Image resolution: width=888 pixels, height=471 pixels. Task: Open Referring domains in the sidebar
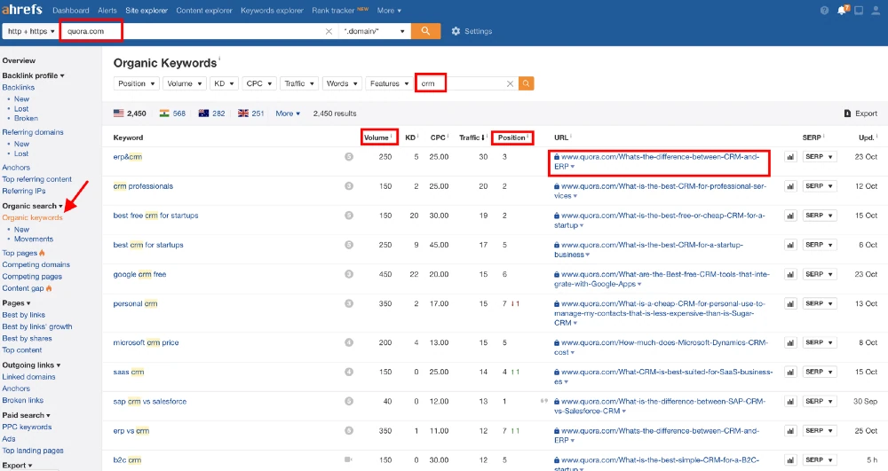33,132
